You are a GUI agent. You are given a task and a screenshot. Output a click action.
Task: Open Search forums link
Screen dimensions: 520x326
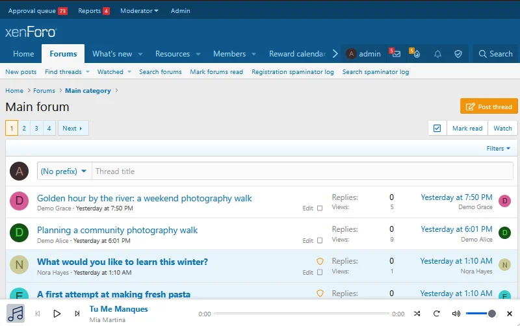160,72
